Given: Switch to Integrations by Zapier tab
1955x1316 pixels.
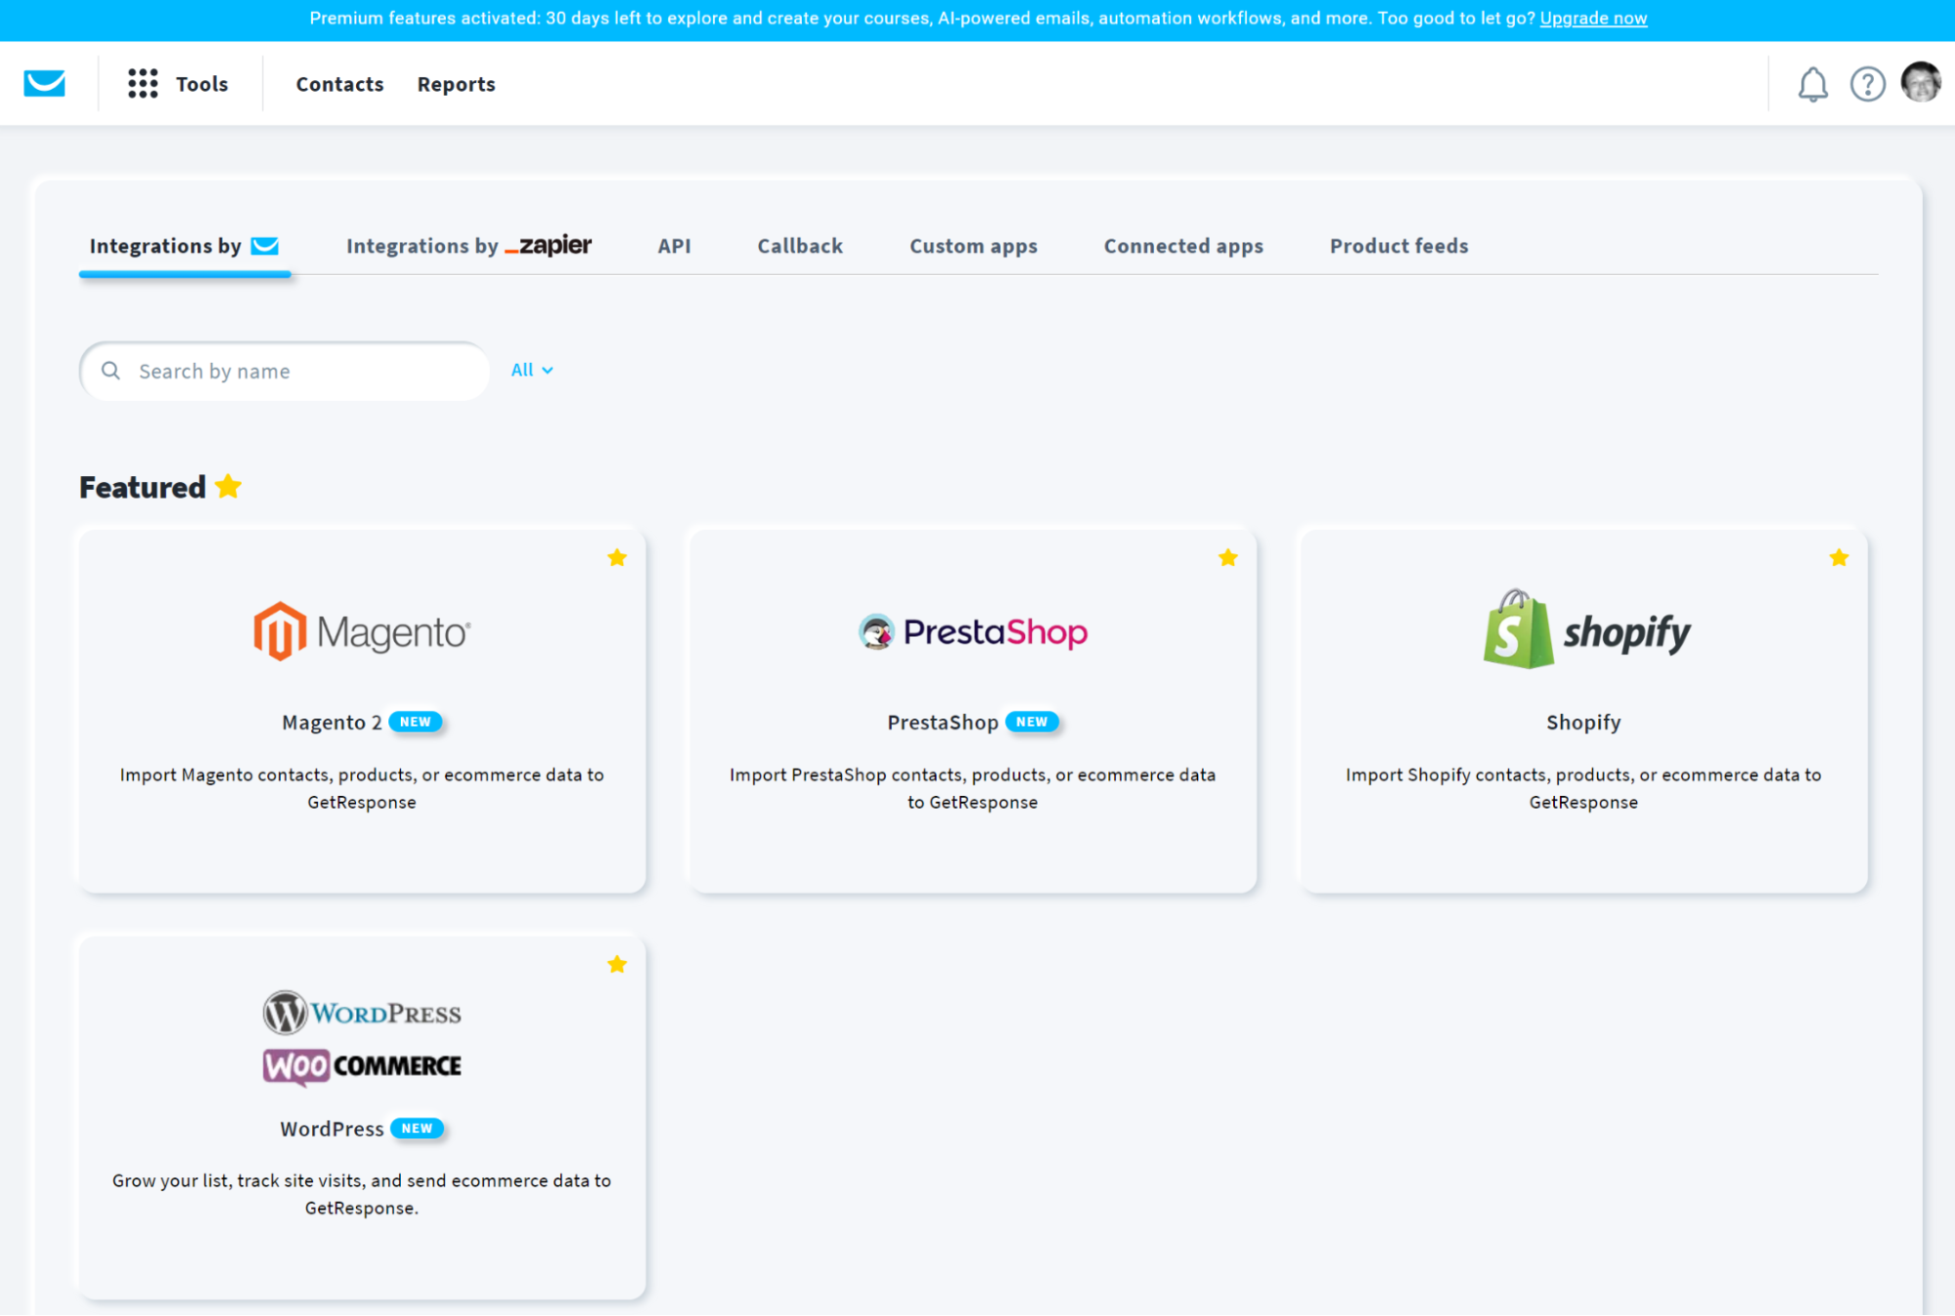Looking at the screenshot, I should 468,246.
